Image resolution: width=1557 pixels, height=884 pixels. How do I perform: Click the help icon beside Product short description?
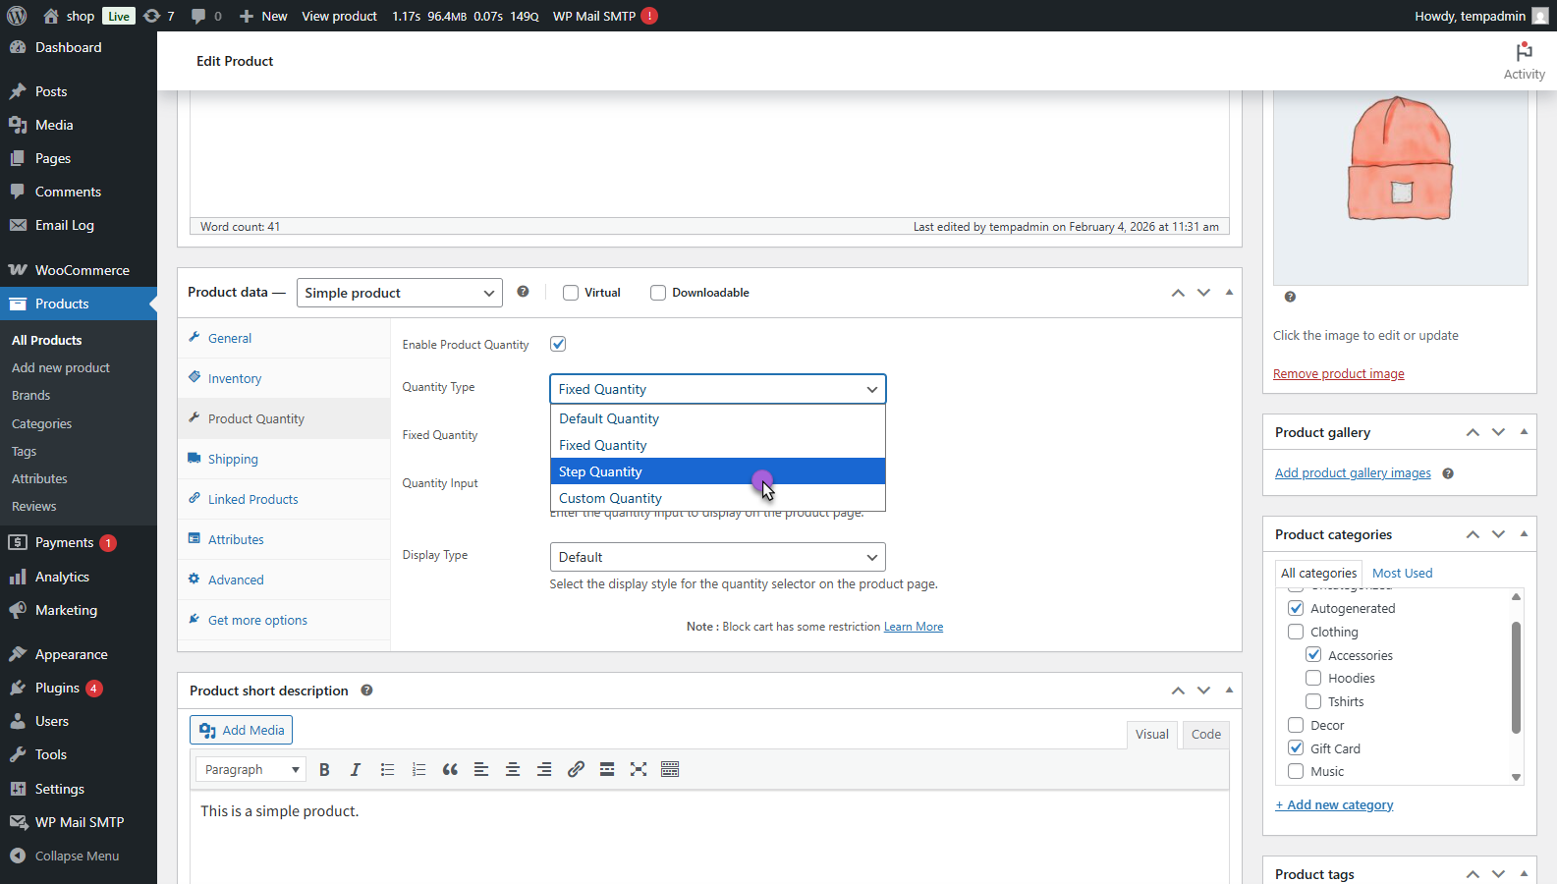point(366,691)
